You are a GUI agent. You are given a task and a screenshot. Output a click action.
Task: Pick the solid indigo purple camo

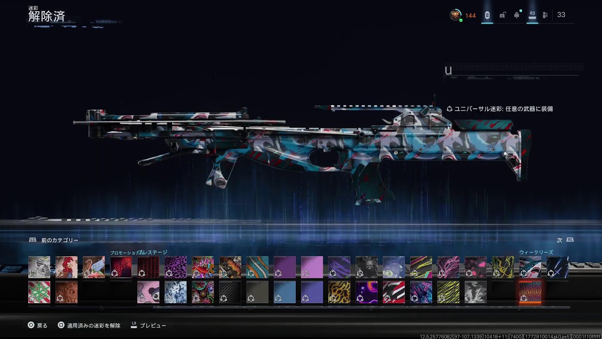pyautogui.click(x=312, y=292)
